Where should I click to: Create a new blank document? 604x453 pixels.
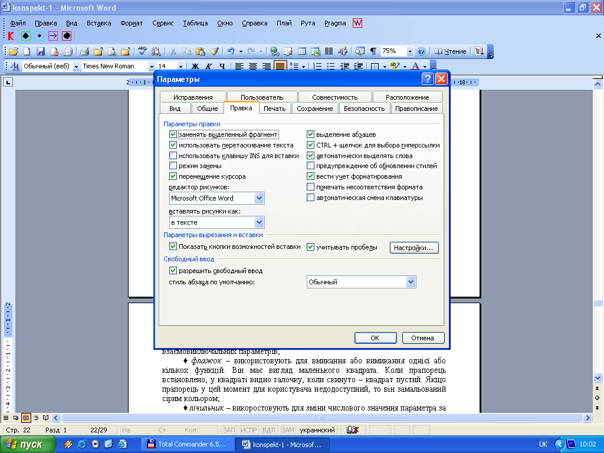[27, 51]
